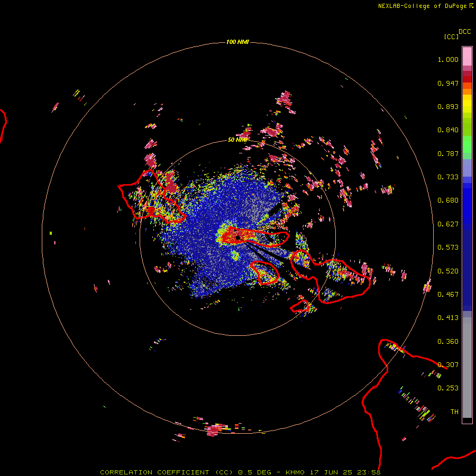476x476 pixels.
Task: Select the 0.893 legend value
Action: 448,106
